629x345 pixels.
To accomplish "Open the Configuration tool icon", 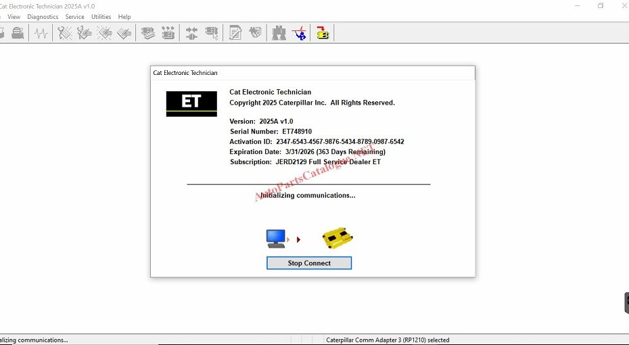I will click(168, 33).
